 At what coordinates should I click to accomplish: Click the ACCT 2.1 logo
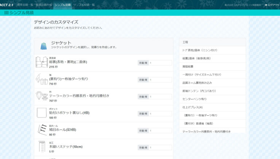coord(7,5)
